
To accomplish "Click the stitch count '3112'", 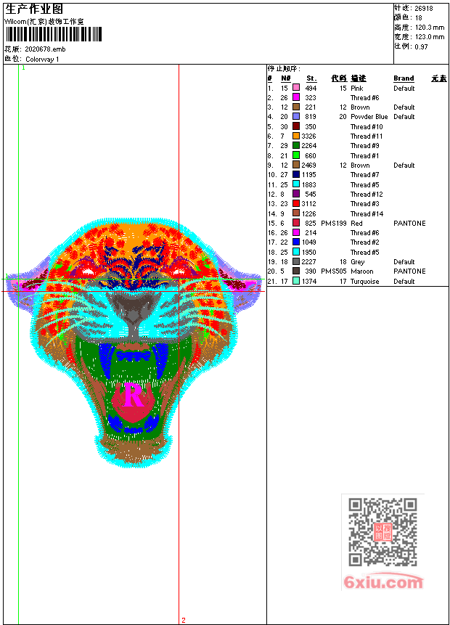I will (309, 204).
